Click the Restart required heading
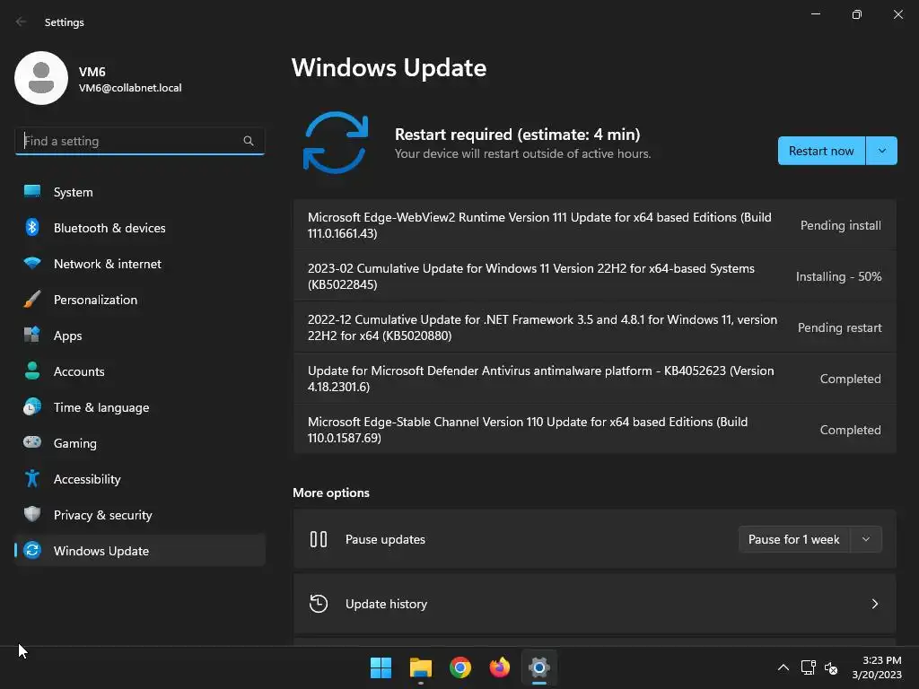 pos(517,135)
